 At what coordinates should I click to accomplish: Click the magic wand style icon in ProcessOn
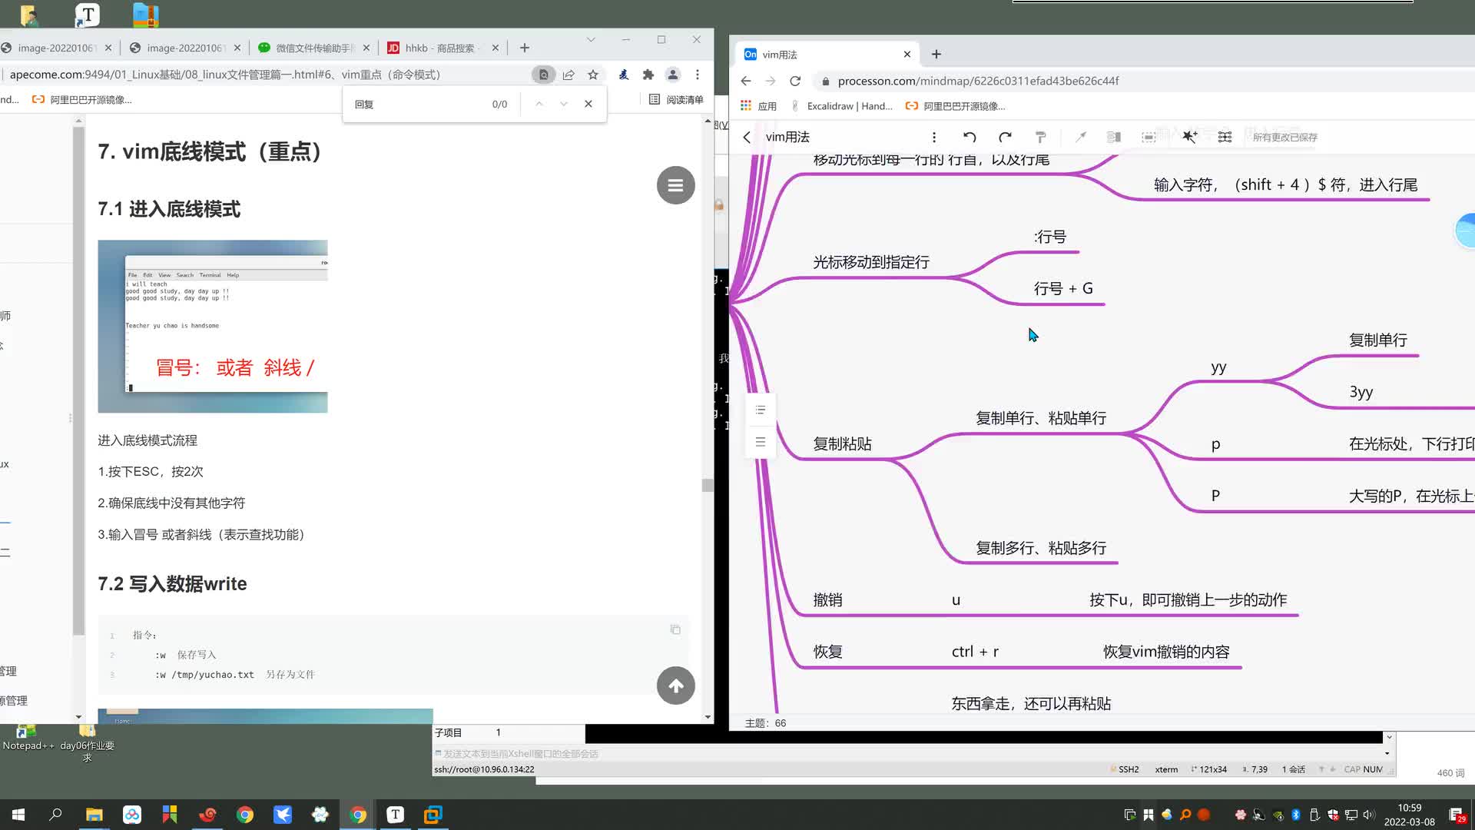pyautogui.click(x=1189, y=137)
